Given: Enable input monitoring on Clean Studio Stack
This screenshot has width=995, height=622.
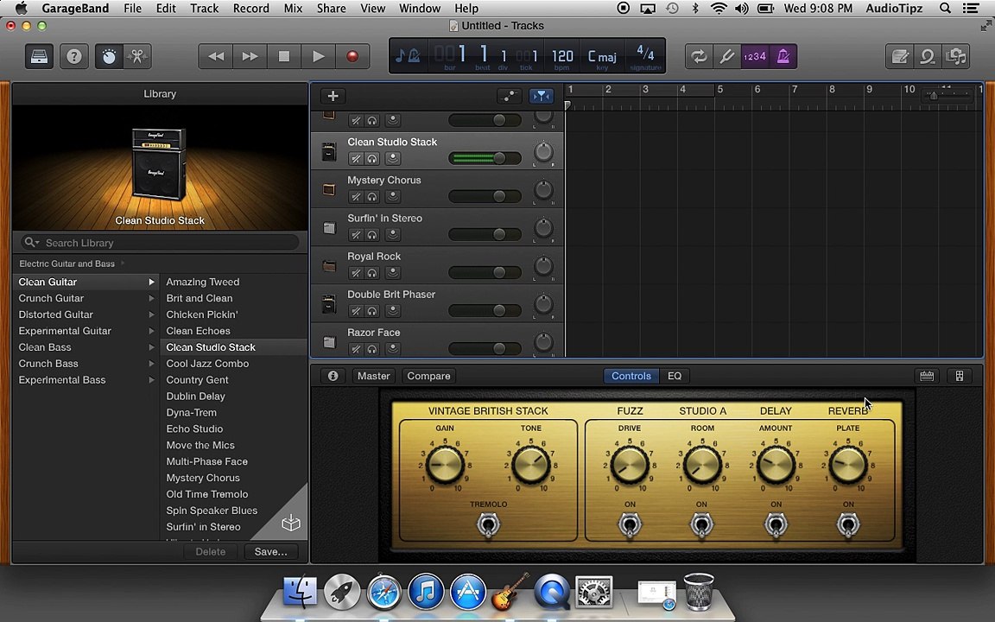Looking at the screenshot, I should [393, 159].
